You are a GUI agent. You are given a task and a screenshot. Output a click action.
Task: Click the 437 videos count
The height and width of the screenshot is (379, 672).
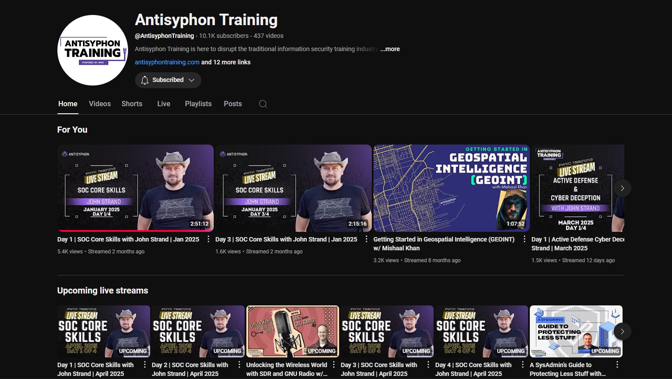click(268, 36)
